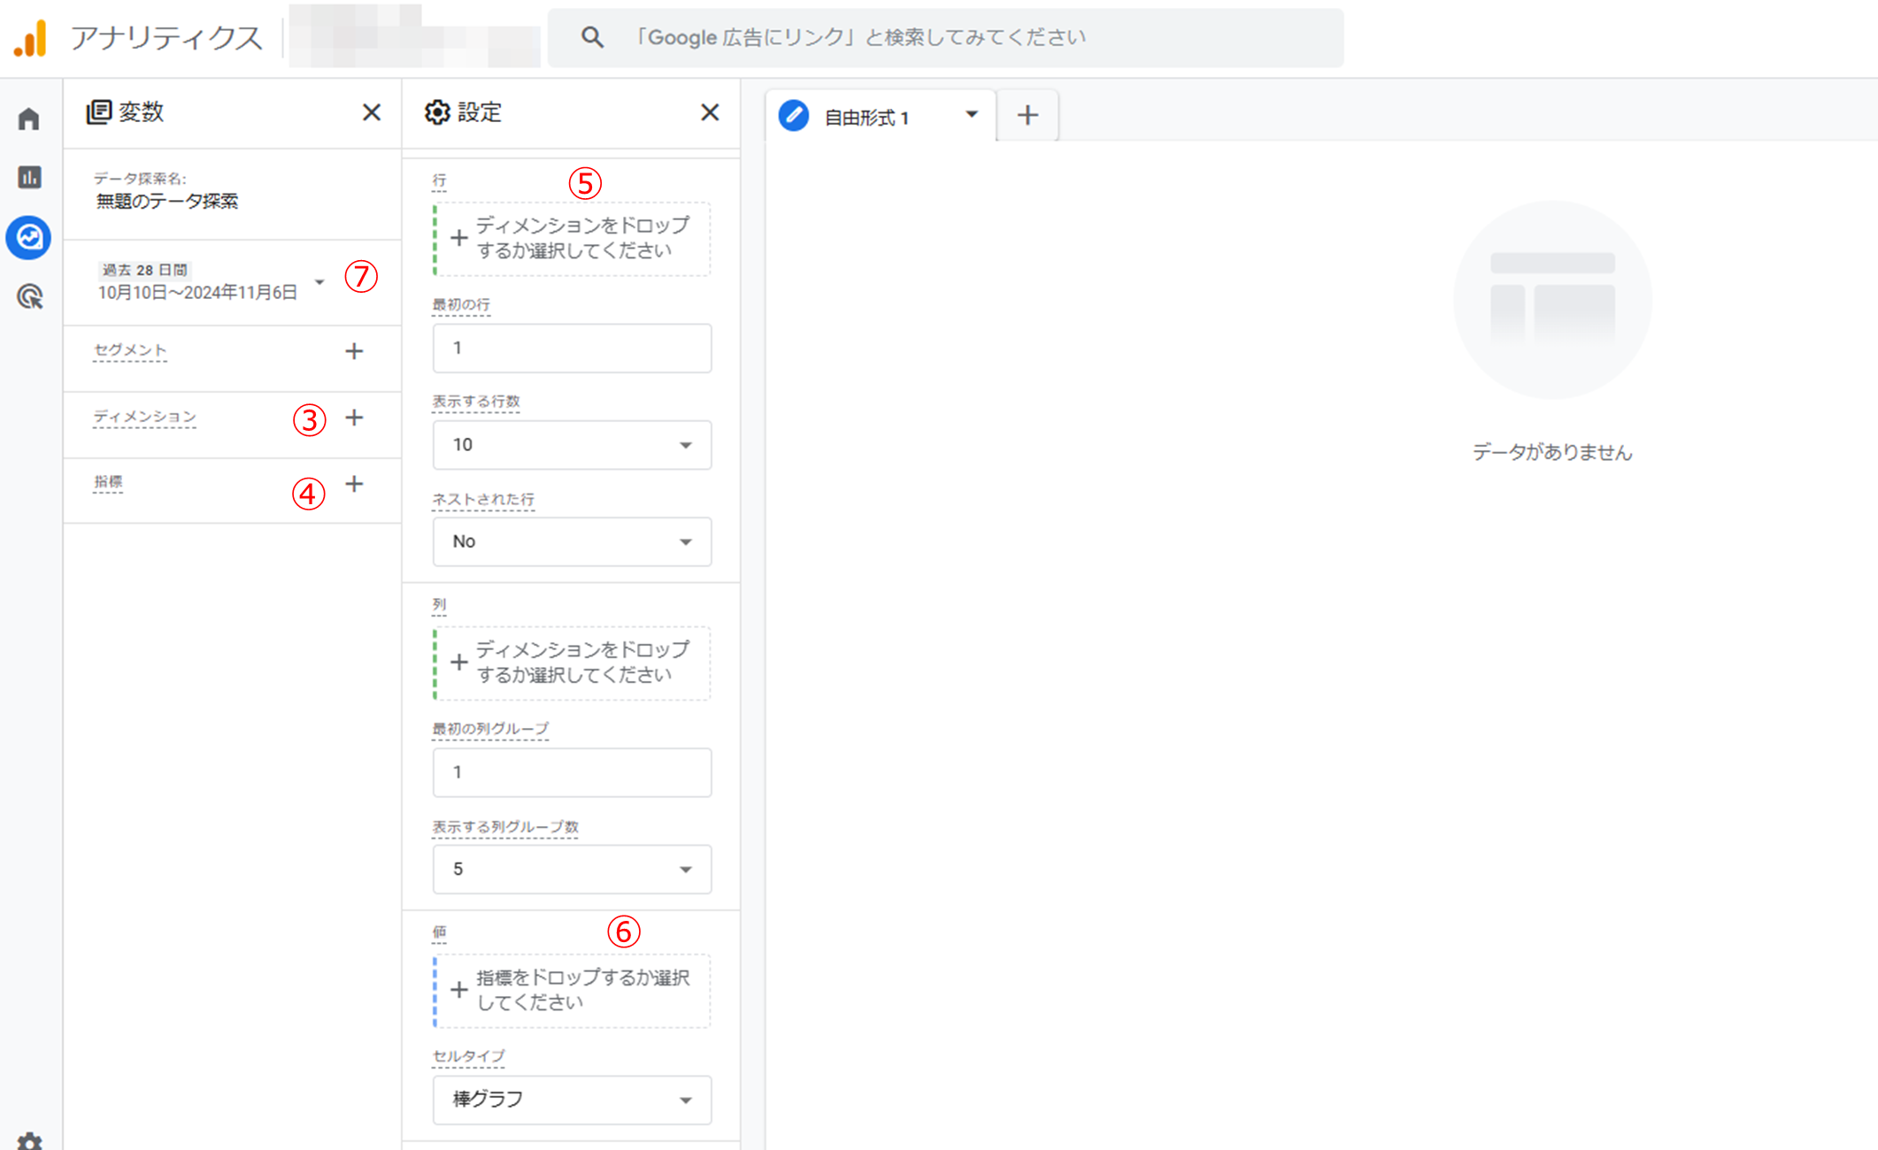This screenshot has height=1150, width=1878.
Task: Open the Home icon in sidebar
Action: [29, 119]
